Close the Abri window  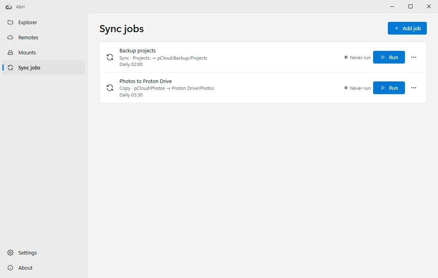tap(429, 6)
